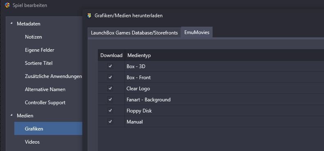Click the Floppy Disk row text

(x=139, y=111)
